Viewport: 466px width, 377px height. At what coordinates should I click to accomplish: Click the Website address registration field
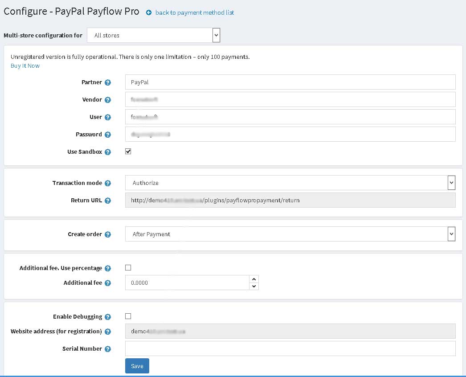[290, 331]
